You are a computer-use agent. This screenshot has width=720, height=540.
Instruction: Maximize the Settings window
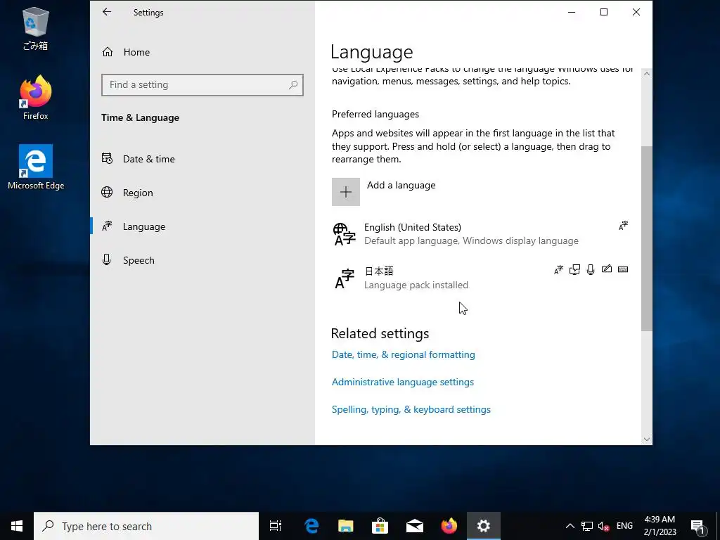(604, 12)
